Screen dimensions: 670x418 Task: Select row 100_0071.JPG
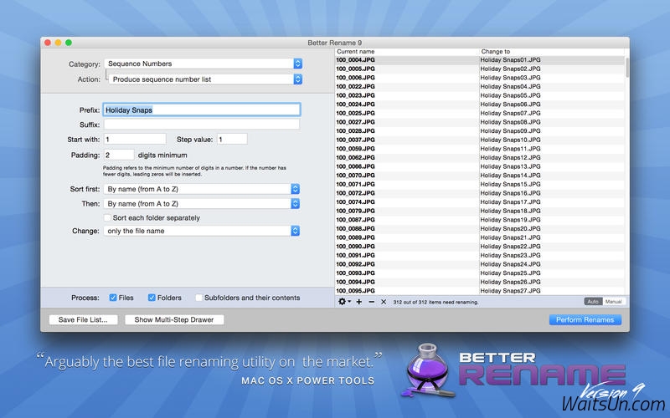click(x=479, y=184)
